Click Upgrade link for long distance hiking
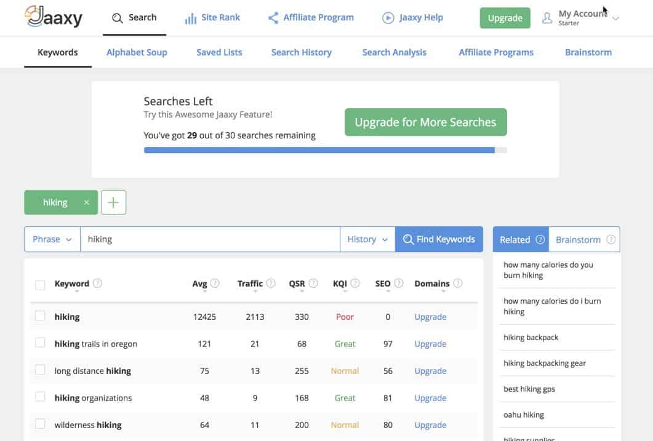The width and height of the screenshot is (653, 441). (430, 371)
